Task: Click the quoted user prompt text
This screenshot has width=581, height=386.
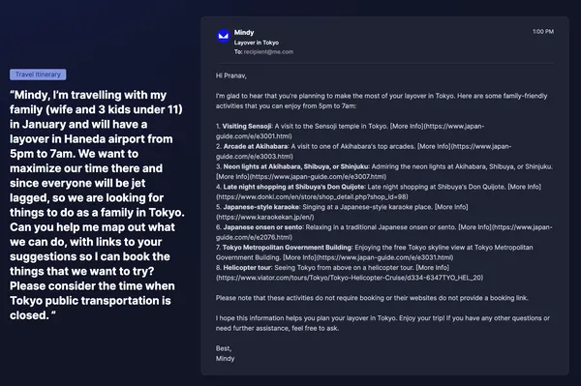Action: tap(97, 205)
